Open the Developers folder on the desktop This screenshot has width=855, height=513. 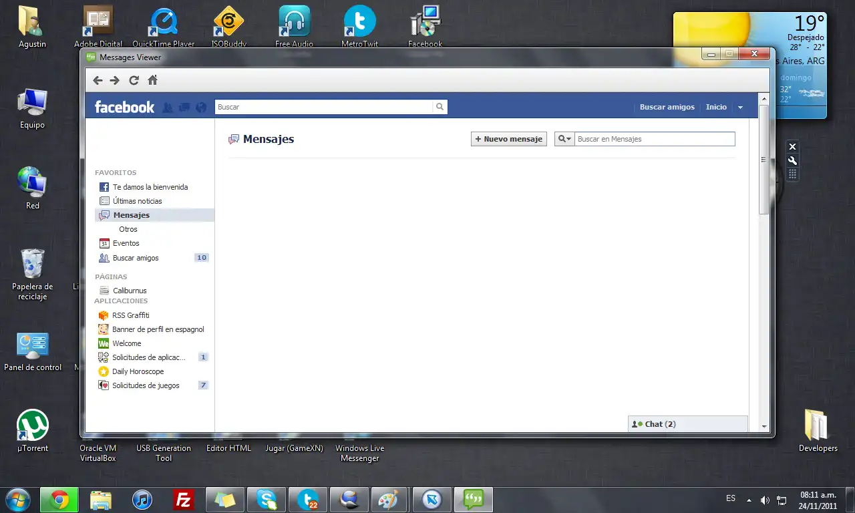[x=818, y=431]
